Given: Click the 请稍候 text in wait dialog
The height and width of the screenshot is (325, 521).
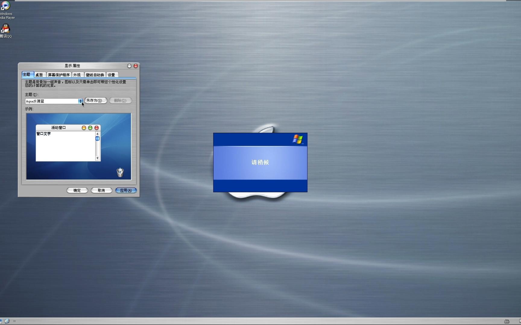Looking at the screenshot, I should click(x=260, y=162).
